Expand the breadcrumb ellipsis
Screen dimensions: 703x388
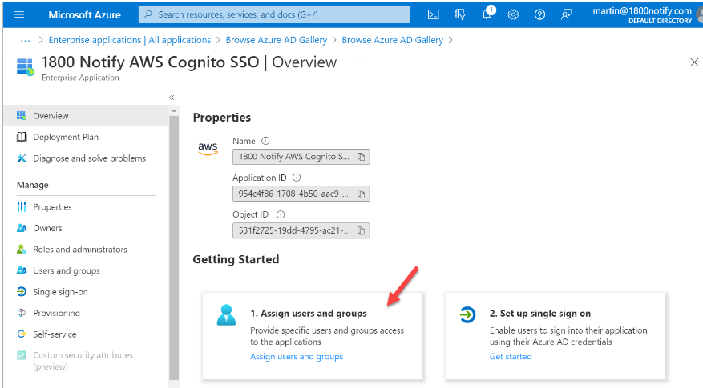[x=25, y=40]
